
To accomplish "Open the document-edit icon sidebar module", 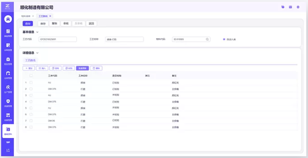I will click(x=8, y=47).
